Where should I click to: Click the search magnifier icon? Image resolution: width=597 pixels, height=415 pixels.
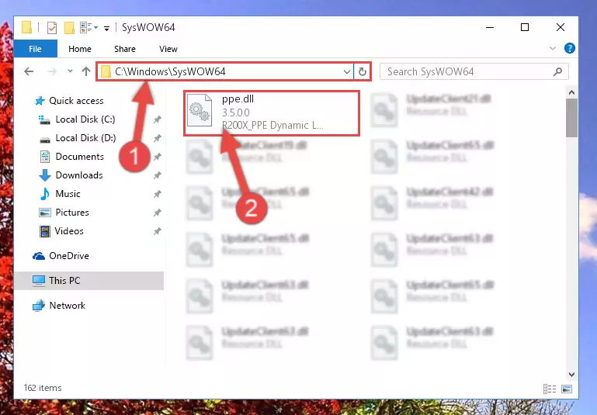[x=557, y=71]
